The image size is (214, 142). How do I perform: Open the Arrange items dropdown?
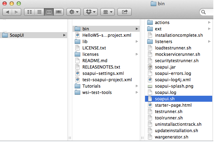click(x=108, y=12)
